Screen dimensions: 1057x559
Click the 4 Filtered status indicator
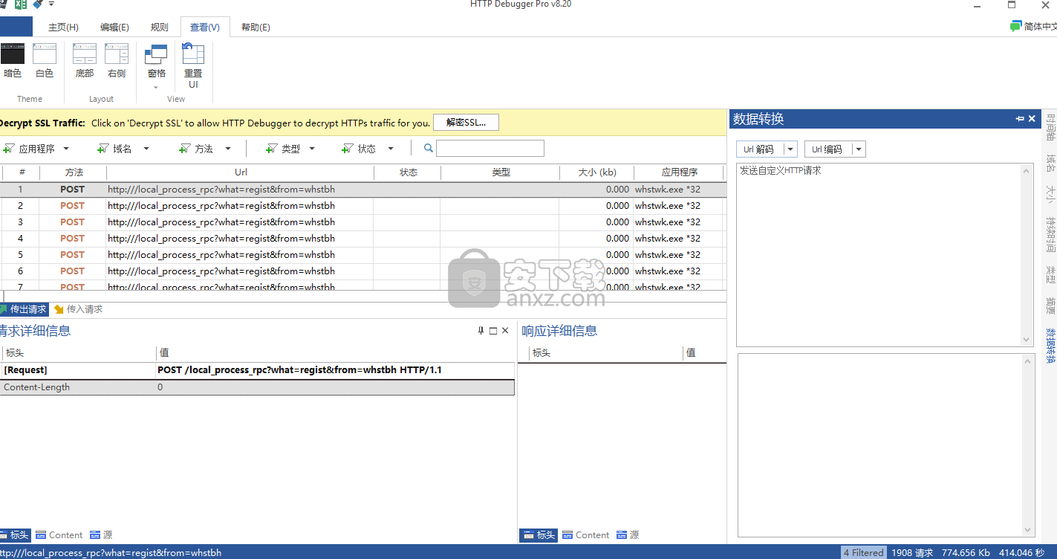pos(863,552)
